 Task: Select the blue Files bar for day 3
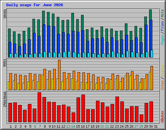[20, 51]
